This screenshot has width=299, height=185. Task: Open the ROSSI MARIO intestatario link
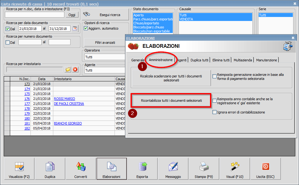point(64,99)
